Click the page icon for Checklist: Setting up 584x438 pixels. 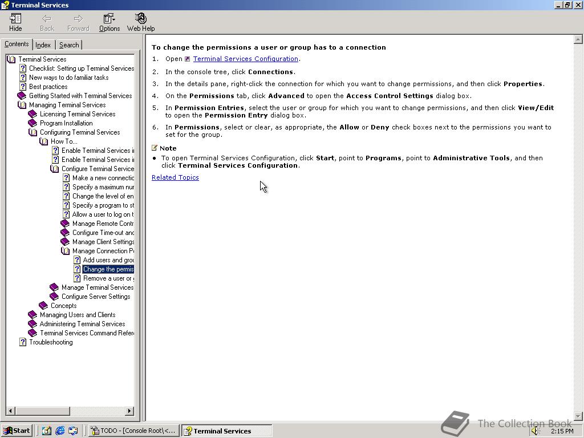tap(23, 68)
